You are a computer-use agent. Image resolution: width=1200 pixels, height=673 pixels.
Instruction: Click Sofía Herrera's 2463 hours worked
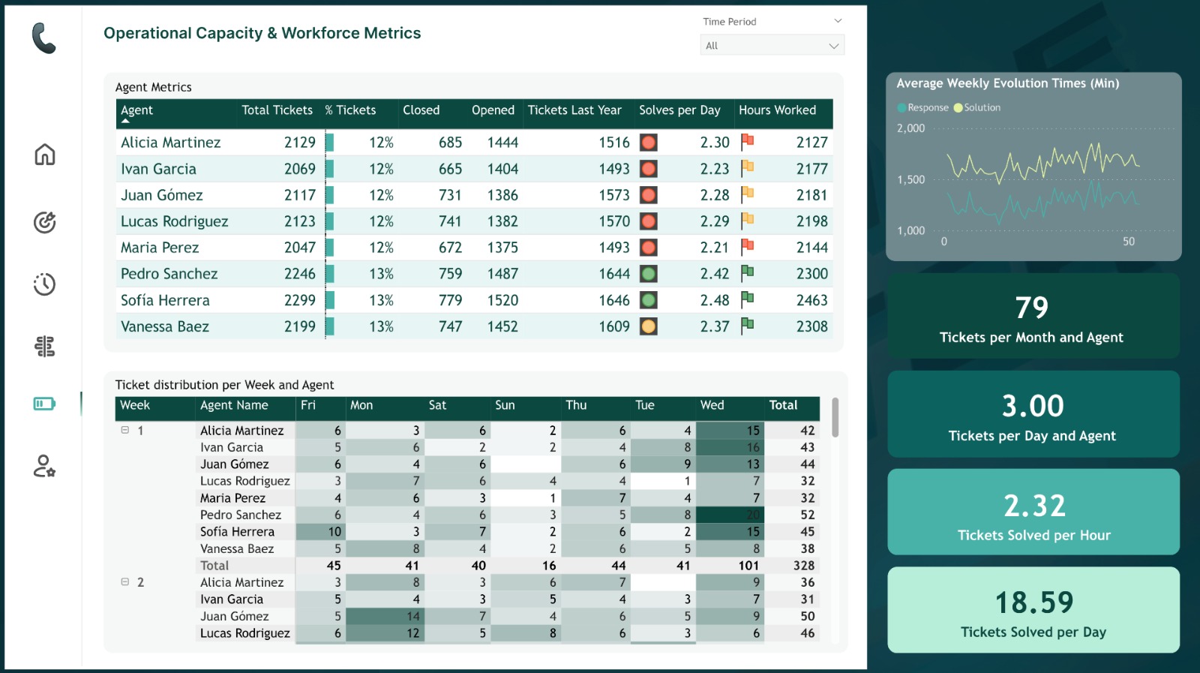coord(811,300)
